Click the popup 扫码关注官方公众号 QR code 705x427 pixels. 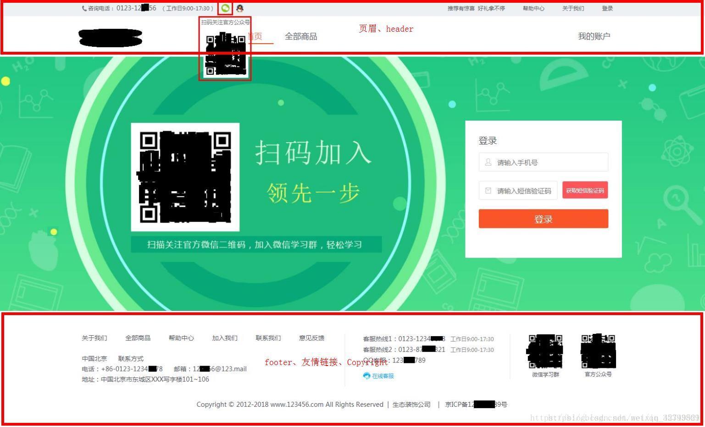pos(225,55)
